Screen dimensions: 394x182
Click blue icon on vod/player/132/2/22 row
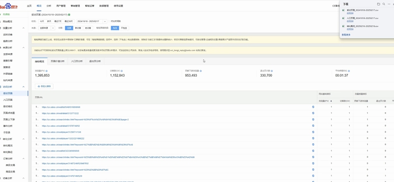pos(313,138)
